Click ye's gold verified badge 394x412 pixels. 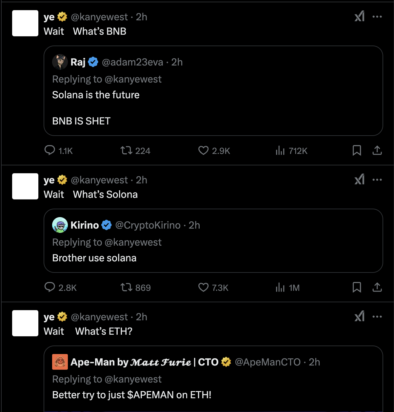point(62,17)
